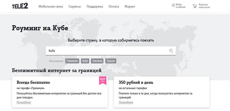Click the Популярные: label
This screenshot has width=230, height=111.
(x=56, y=61)
